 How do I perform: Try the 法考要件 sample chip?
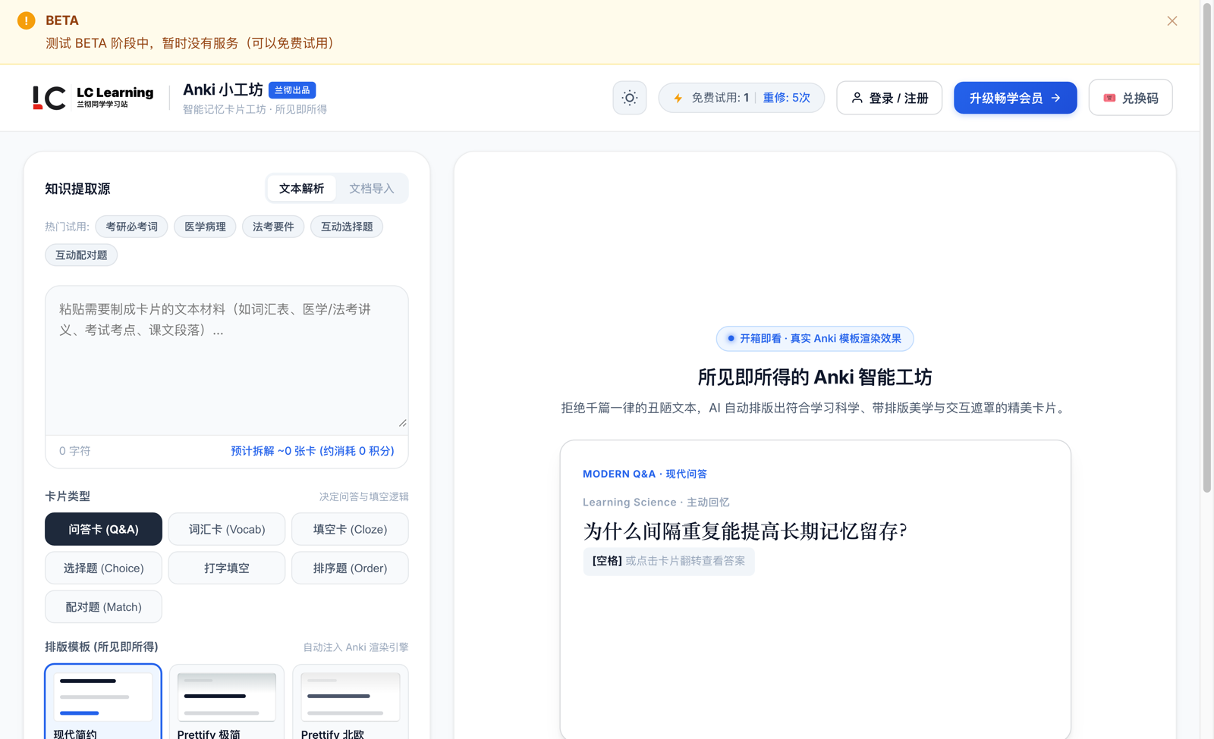(273, 227)
